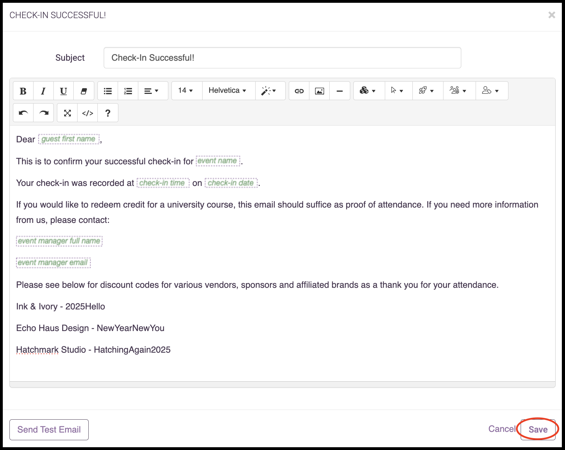The width and height of the screenshot is (565, 450).
Task: Click the Save button
Action: (x=538, y=430)
